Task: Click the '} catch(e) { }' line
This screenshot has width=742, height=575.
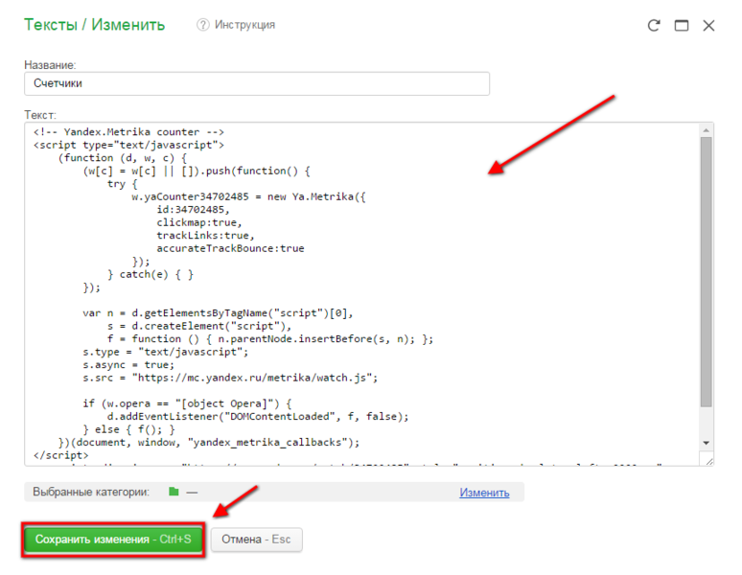Action: (151, 274)
